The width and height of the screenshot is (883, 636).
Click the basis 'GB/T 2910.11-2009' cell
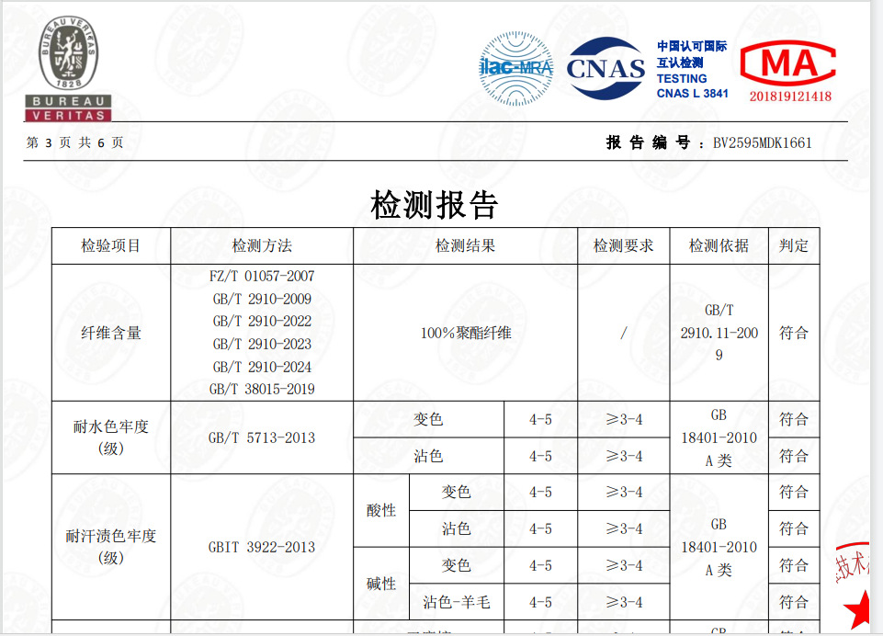719,333
